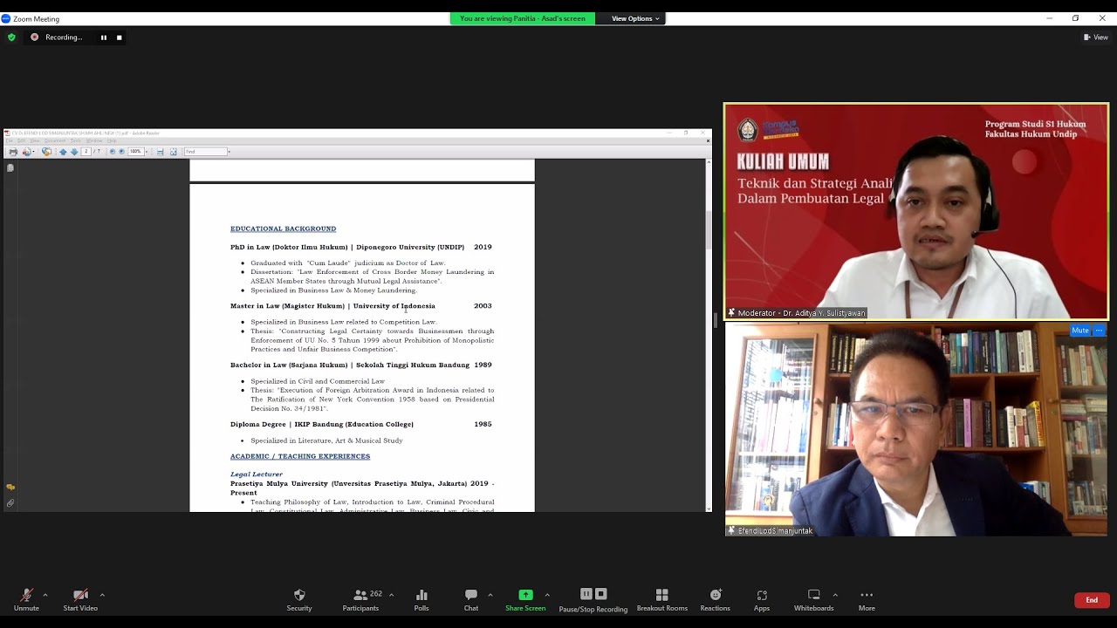Click the Print icon in Adobe Reader
The height and width of the screenshot is (628, 1117).
[13, 152]
